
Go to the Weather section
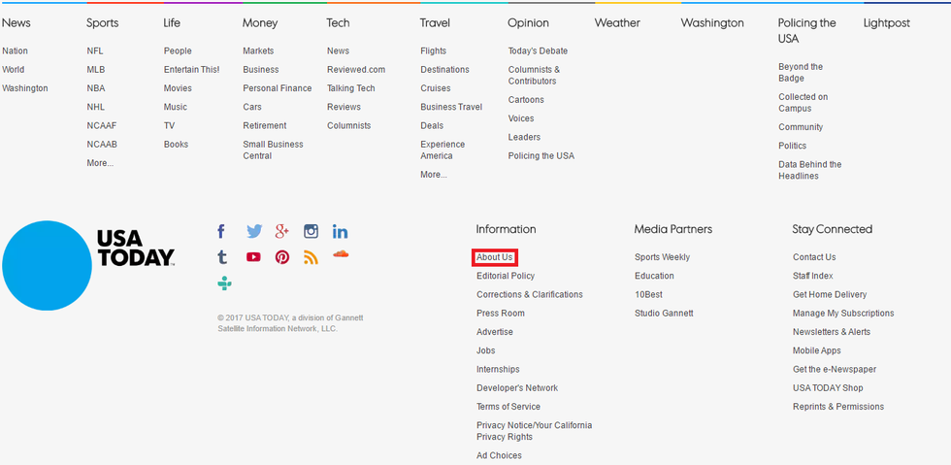[617, 23]
